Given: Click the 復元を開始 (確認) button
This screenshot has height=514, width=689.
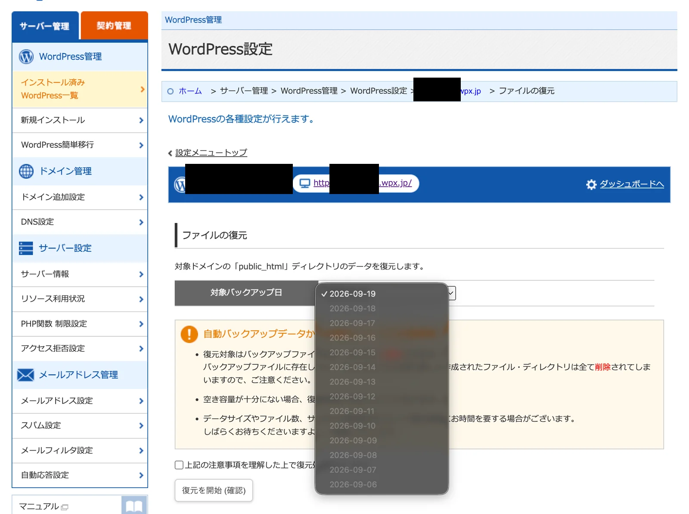Looking at the screenshot, I should click(214, 490).
